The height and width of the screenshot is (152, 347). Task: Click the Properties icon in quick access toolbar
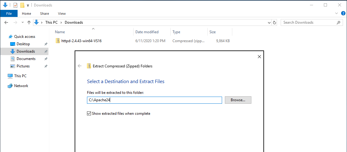tap(15, 5)
